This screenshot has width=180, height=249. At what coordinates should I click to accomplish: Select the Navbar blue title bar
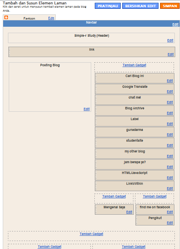pos(92,24)
